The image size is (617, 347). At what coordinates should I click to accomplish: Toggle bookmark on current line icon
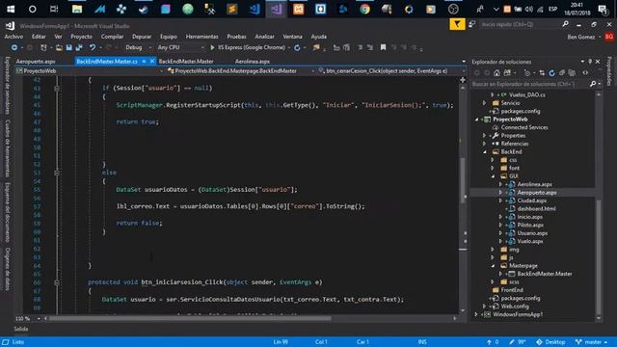pos(383,47)
